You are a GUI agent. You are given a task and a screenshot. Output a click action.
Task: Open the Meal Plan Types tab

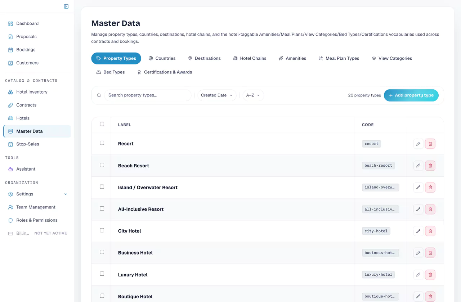pos(339,58)
